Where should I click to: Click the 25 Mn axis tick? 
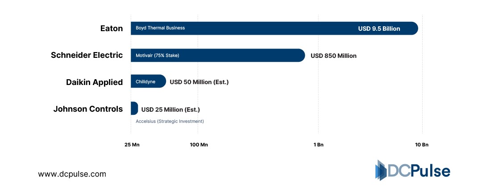(x=132, y=145)
